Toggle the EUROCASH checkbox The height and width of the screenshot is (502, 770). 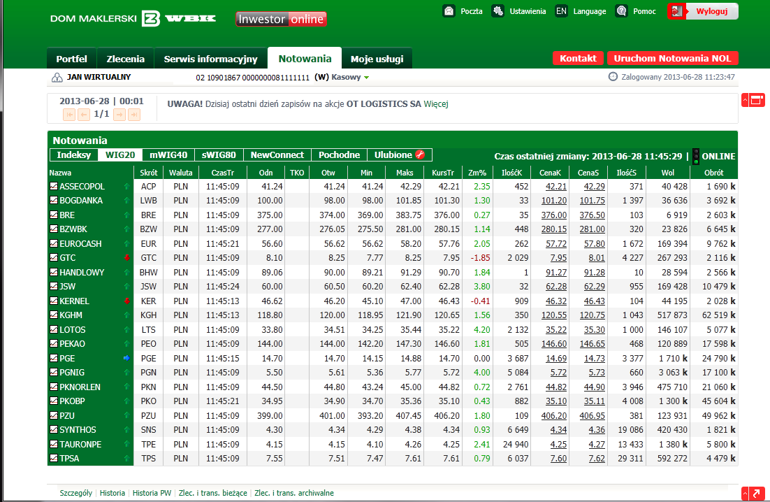54,243
